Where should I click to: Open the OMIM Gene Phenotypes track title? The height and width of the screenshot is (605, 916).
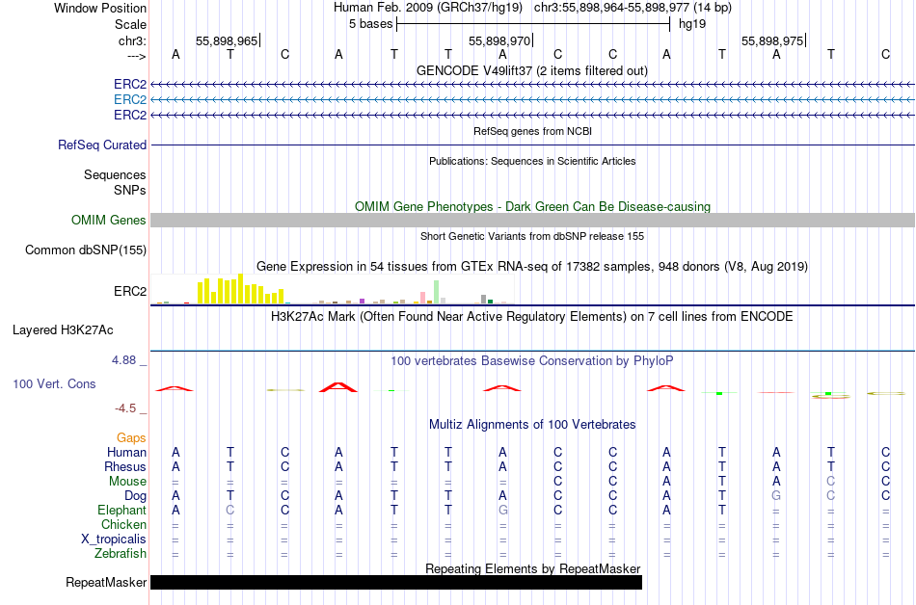(x=532, y=206)
